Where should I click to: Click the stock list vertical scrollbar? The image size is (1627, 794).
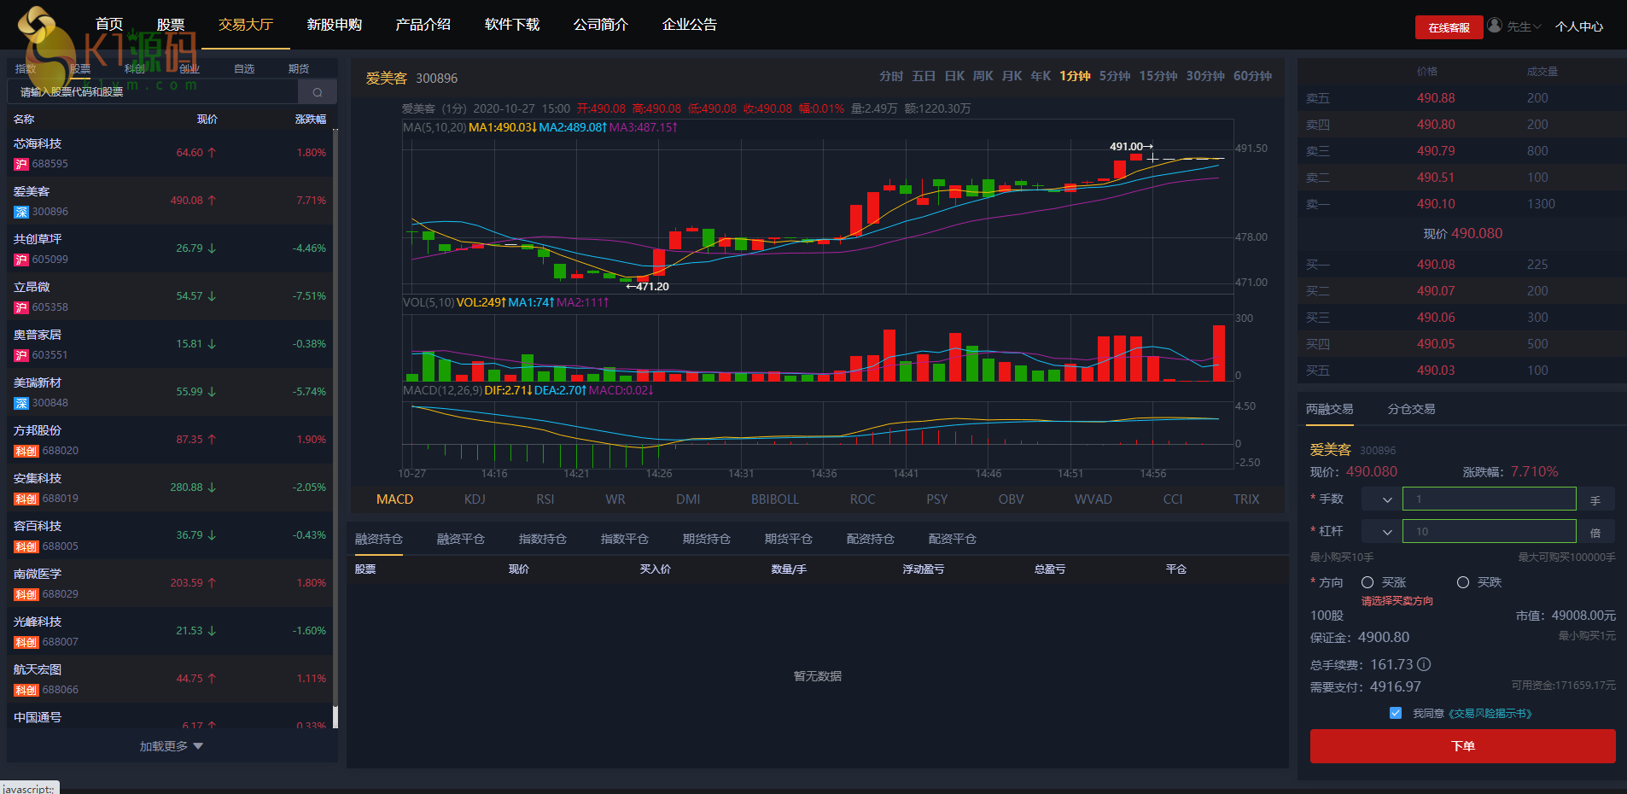click(x=335, y=427)
